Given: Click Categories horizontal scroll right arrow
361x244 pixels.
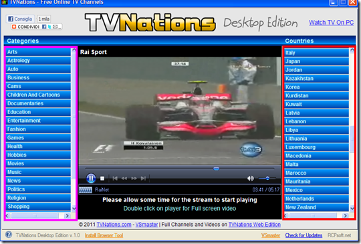Looking at the screenshot, I should 68,216.
